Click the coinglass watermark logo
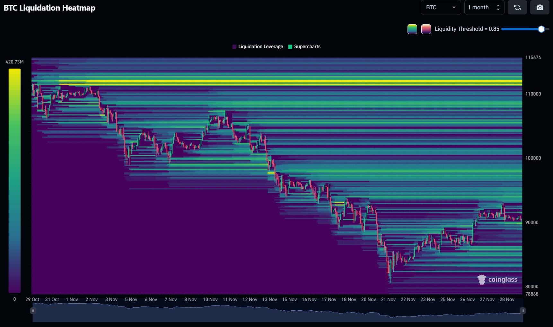The image size is (553, 327). coord(497,280)
